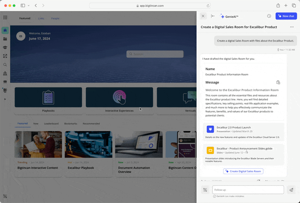Open chat filter settings beside the Follow up field
The height and width of the screenshot is (203, 300).
(205, 190)
